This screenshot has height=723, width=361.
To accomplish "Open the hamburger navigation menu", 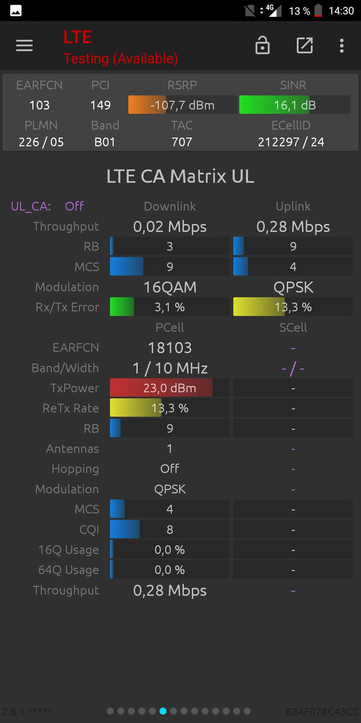I will 24,46.
